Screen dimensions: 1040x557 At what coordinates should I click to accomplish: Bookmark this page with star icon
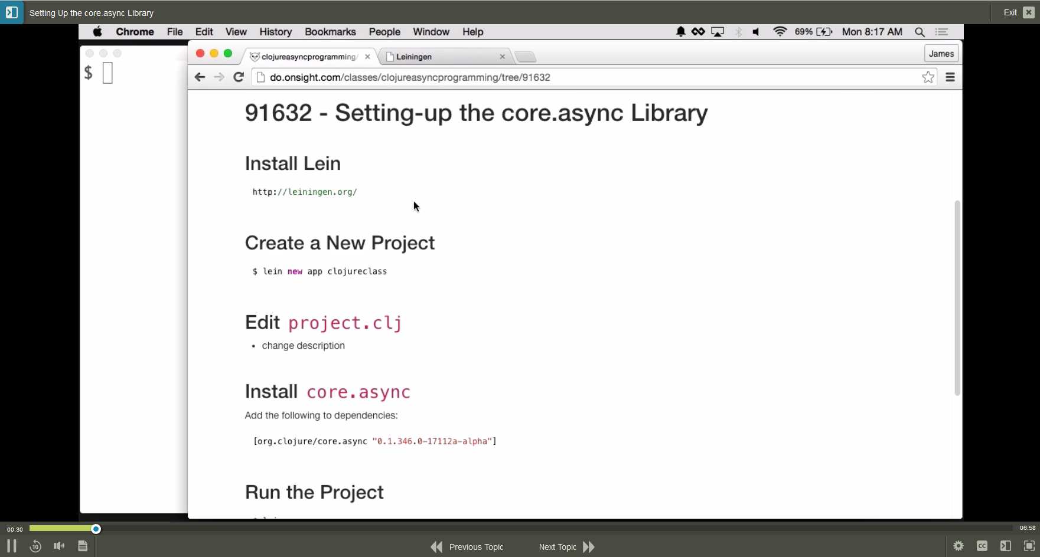(928, 77)
